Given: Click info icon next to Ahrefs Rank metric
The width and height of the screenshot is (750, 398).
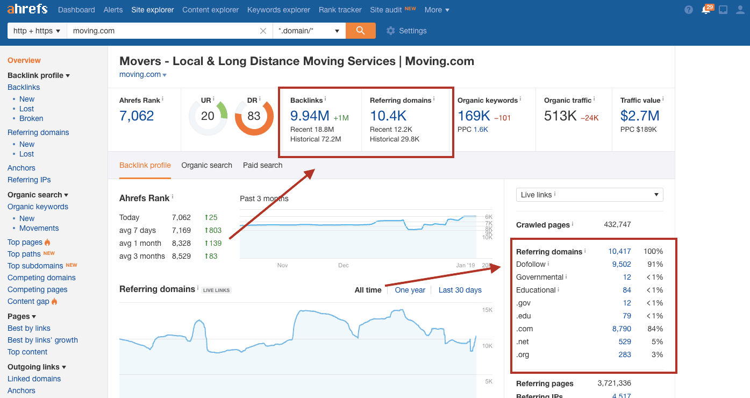Looking at the screenshot, I should (163, 99).
